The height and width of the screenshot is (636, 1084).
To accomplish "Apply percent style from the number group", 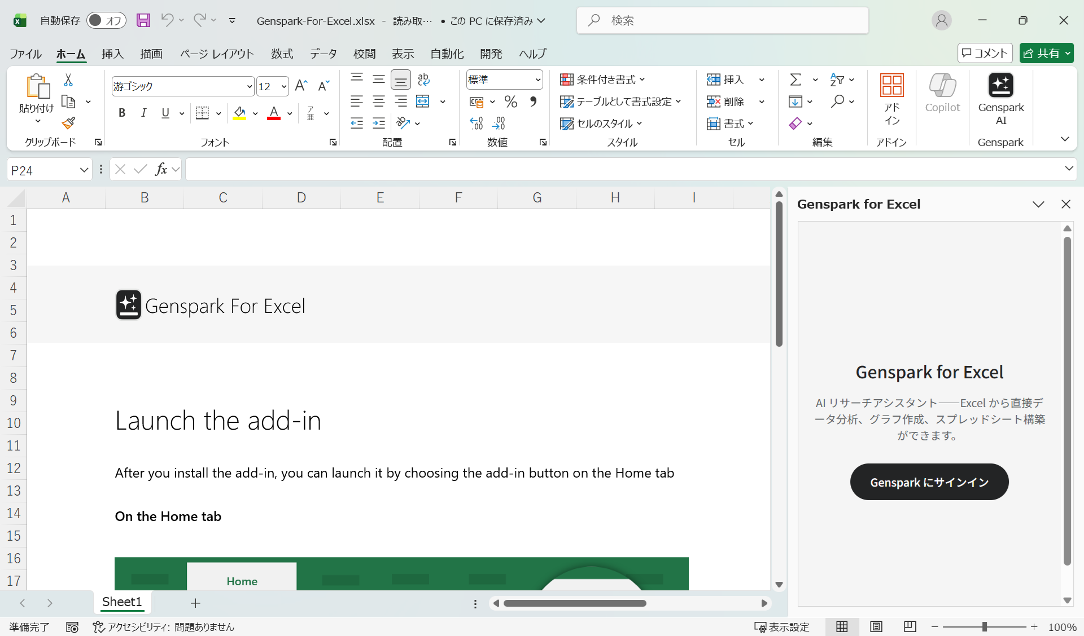I will point(510,101).
